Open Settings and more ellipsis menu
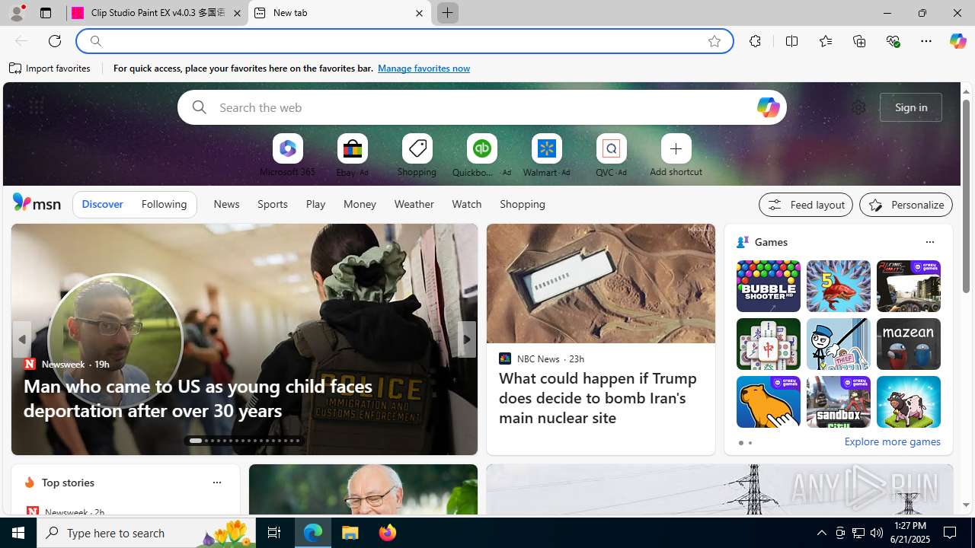Viewport: 975px width, 548px height. point(926,41)
